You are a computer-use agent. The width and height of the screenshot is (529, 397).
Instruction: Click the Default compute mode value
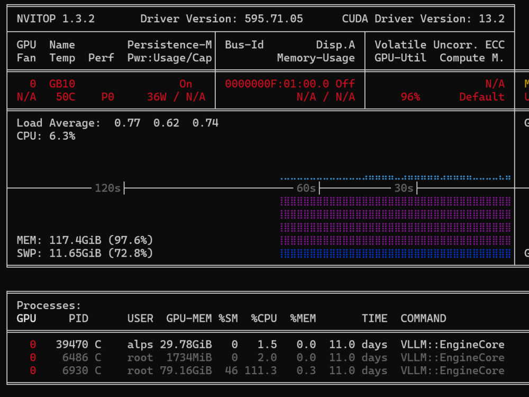(482, 97)
